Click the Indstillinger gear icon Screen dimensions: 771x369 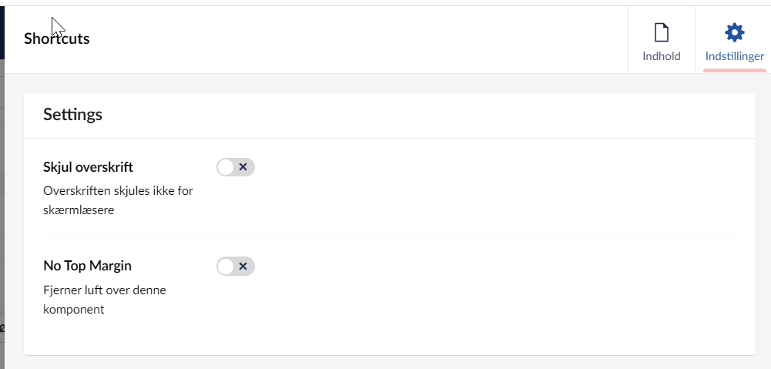(x=735, y=32)
